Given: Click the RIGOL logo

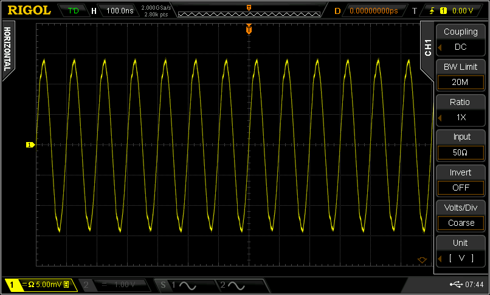Looking at the screenshot, I should pos(29,10).
